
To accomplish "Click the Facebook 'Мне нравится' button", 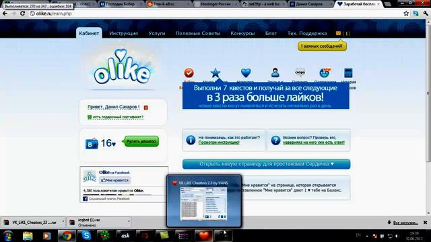I will coord(114,180).
